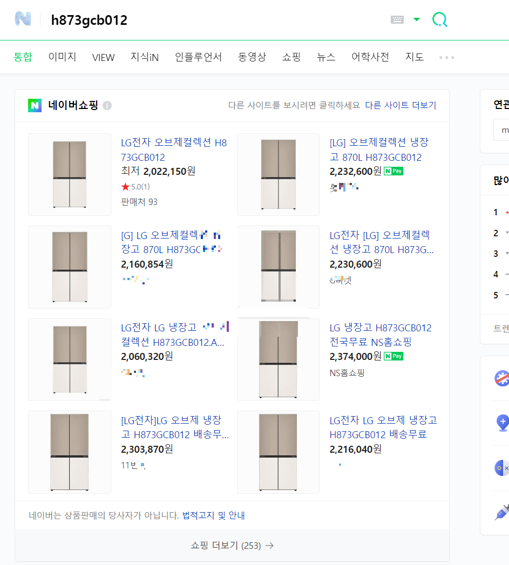Open the 법적고지 및 안내 link
Image resolution: width=509 pixels, height=565 pixels.
[x=213, y=515]
